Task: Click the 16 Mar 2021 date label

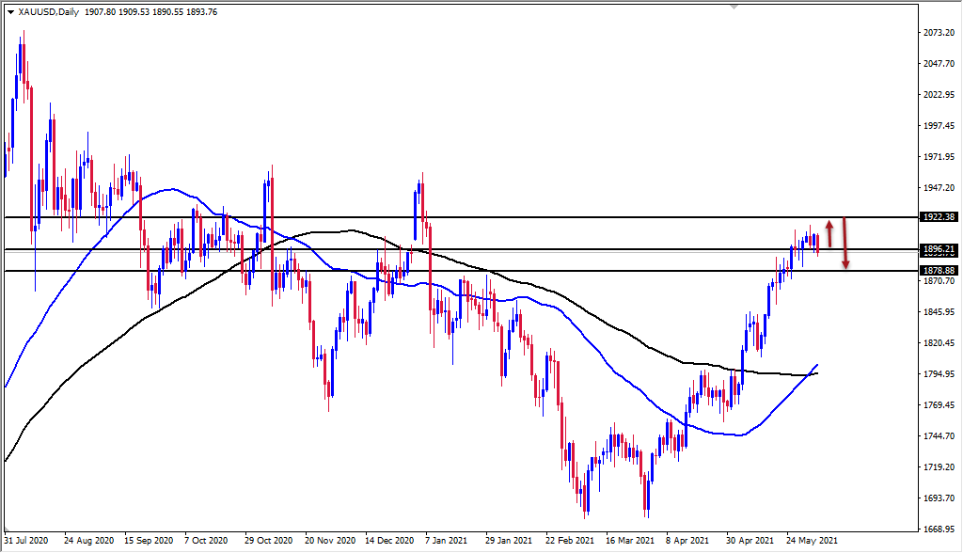Action: coord(629,541)
